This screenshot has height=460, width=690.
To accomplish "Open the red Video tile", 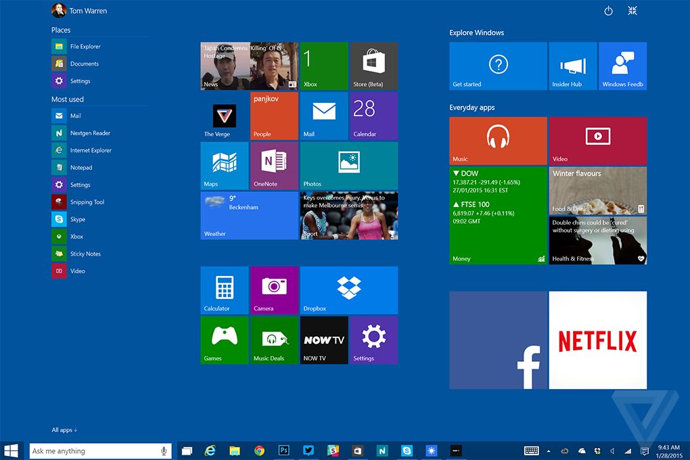I will coord(598,141).
